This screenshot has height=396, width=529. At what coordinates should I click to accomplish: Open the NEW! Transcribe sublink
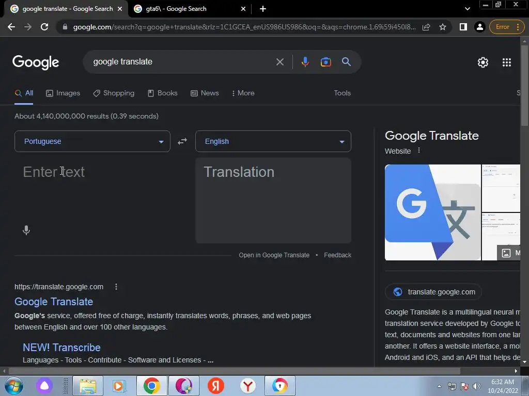pos(62,348)
